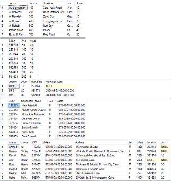Select Pnumber 700 cell
The image size is (171, 181).
coord(34,35)
